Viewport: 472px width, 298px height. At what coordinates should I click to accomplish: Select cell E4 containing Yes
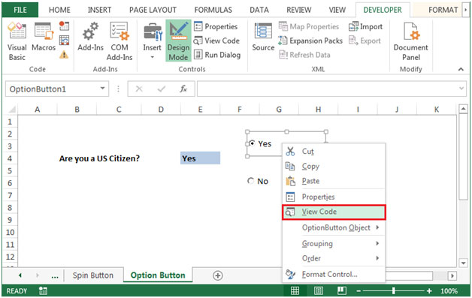click(x=200, y=158)
